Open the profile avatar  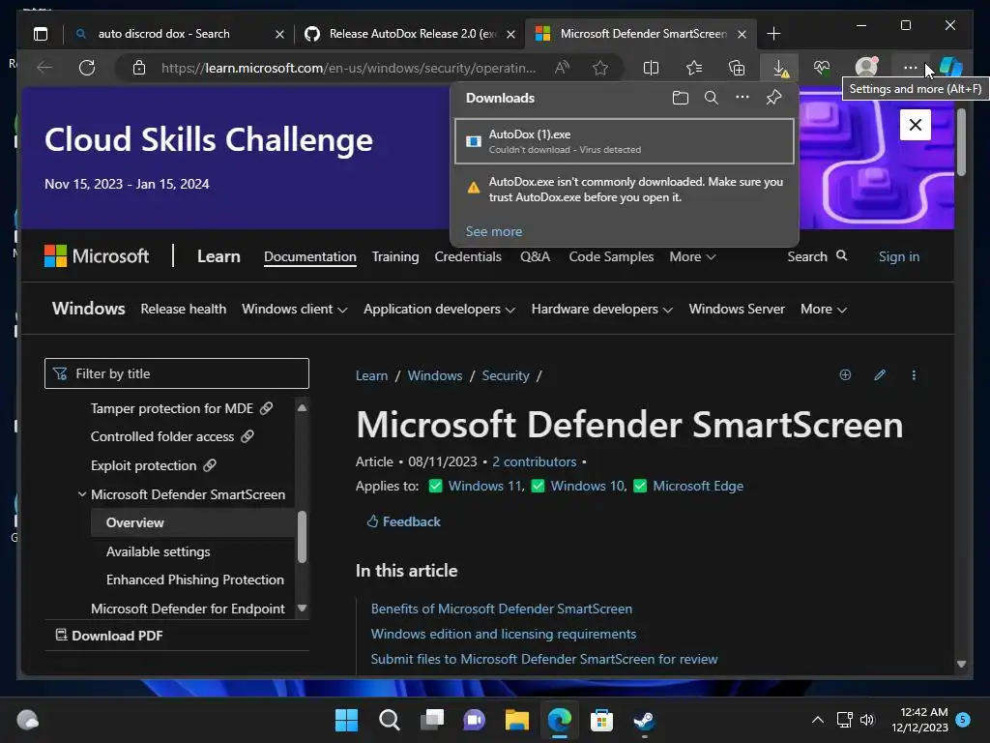coord(866,67)
